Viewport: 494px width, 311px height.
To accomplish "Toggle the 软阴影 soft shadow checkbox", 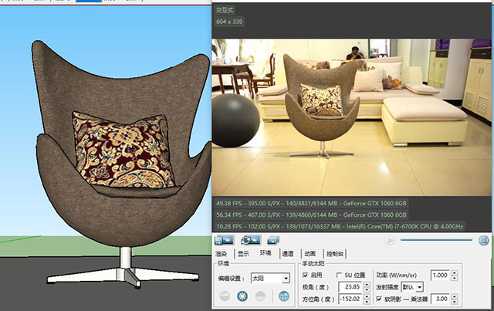I will click(379, 299).
